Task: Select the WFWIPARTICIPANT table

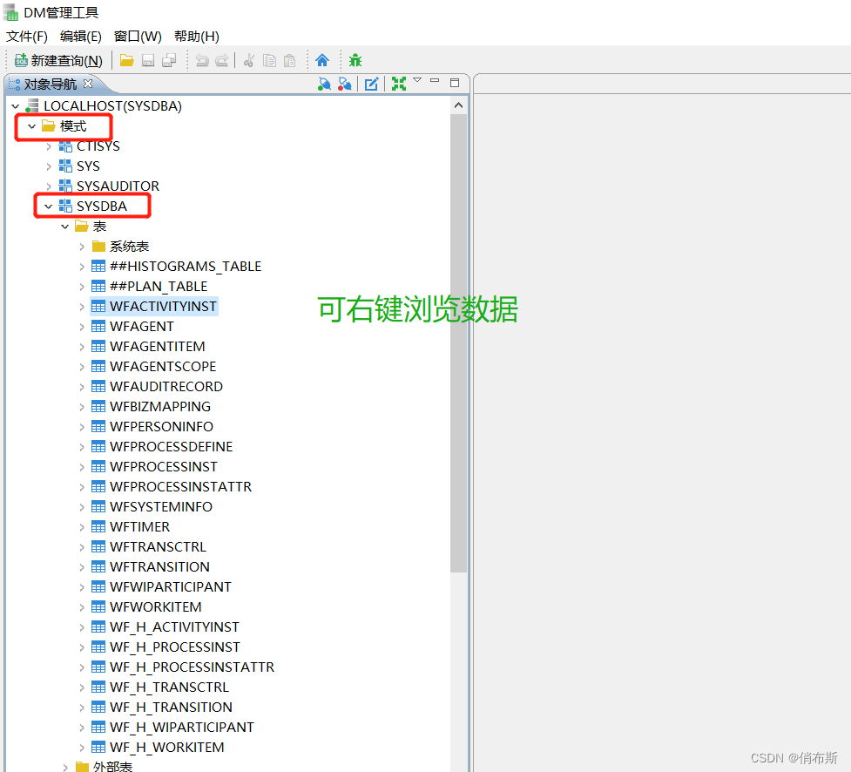Action: (171, 587)
